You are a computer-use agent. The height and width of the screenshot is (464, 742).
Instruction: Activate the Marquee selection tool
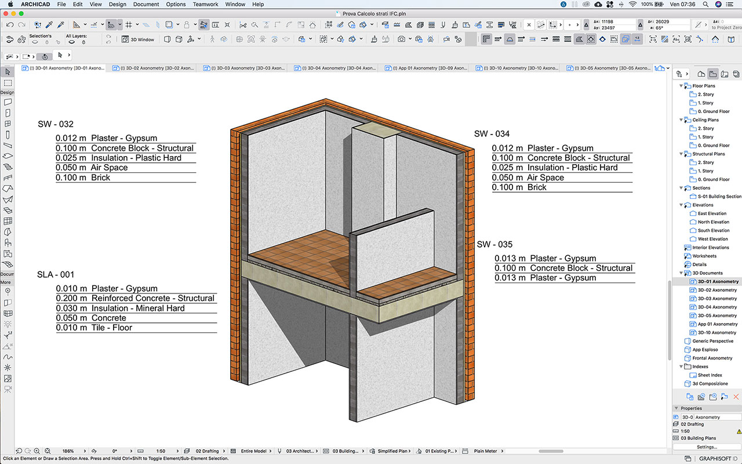pyautogui.click(x=8, y=84)
